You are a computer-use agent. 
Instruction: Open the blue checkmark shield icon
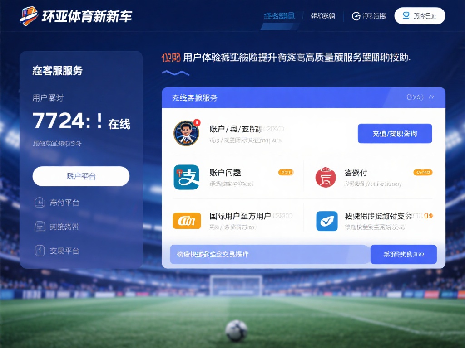coord(327,221)
